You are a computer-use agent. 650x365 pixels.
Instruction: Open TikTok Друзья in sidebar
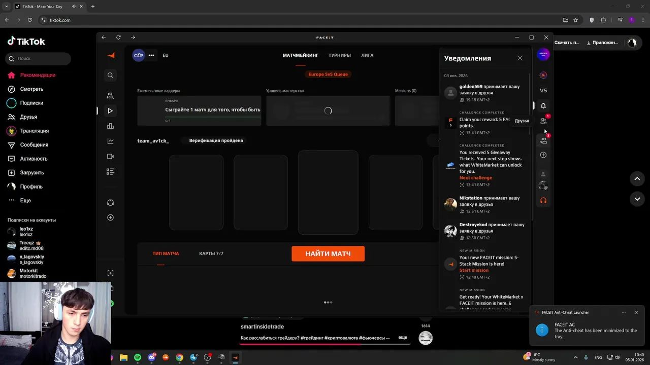click(x=28, y=117)
